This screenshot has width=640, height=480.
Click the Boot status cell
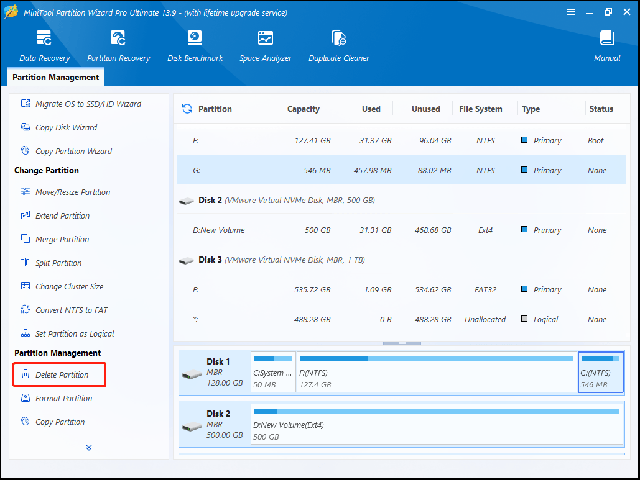tap(595, 140)
